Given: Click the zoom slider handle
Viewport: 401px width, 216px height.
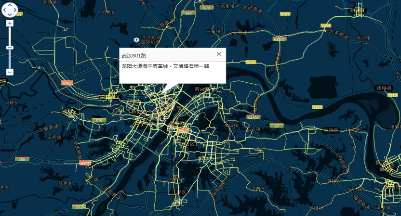Looking at the screenshot, I should [10, 48].
